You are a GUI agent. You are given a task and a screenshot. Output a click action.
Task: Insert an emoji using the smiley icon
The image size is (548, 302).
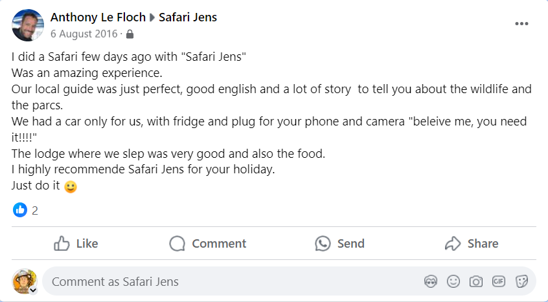453,281
